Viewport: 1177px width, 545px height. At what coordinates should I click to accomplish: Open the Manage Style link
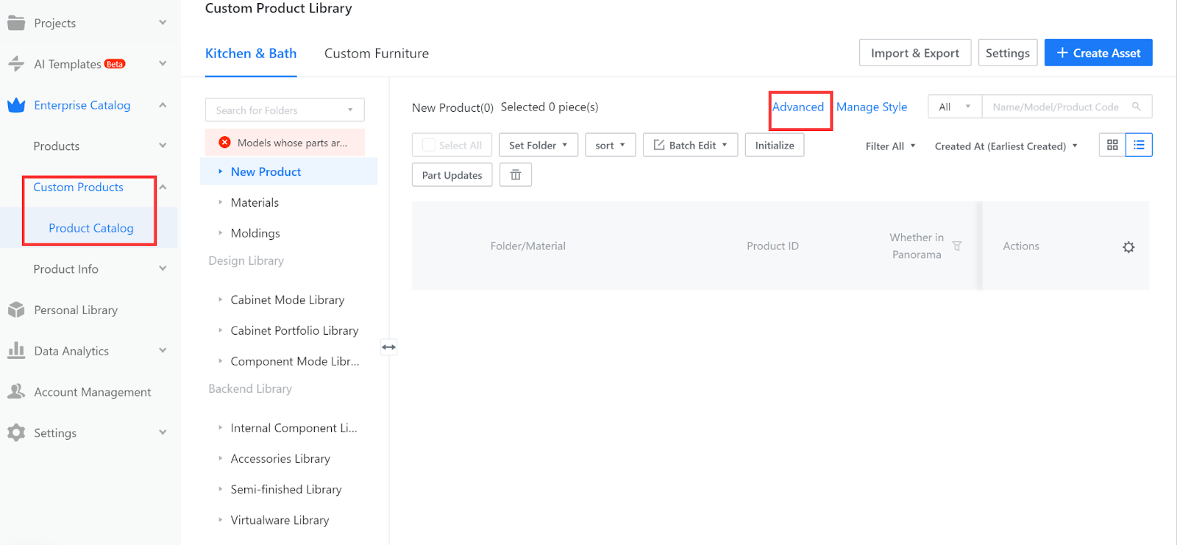pyautogui.click(x=872, y=107)
